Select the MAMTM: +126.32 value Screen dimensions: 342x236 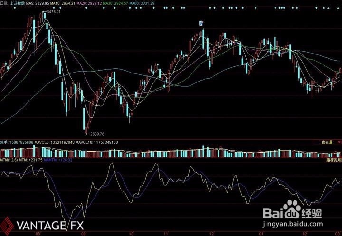click(58, 160)
